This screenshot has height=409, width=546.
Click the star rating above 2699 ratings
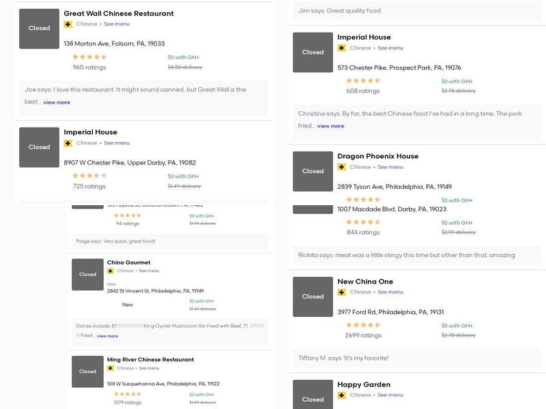click(363, 325)
